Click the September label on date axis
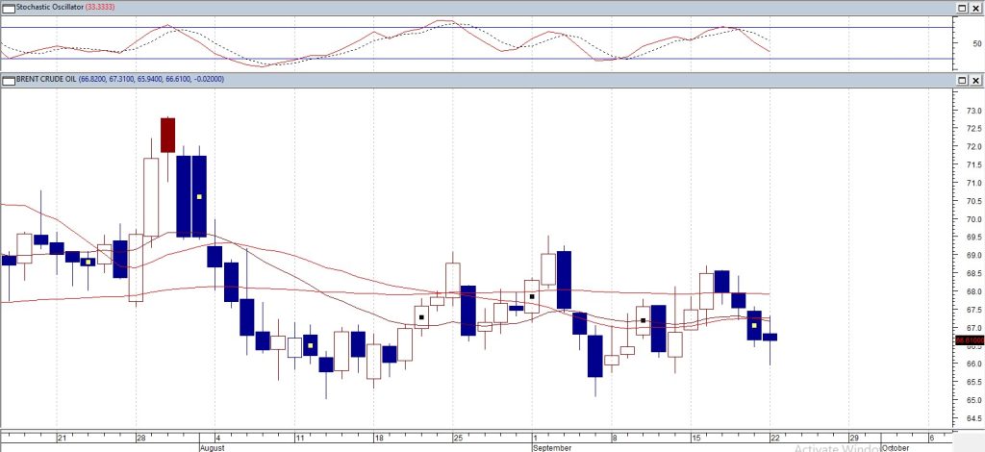 (551, 447)
